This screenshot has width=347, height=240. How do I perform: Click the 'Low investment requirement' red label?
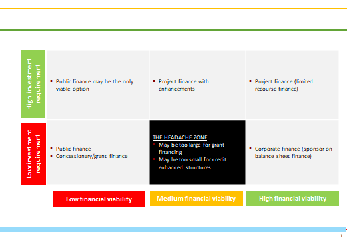[x=33, y=154]
